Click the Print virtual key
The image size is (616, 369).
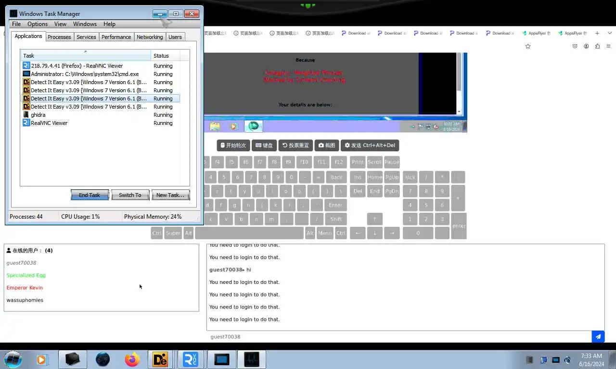pyautogui.click(x=358, y=162)
